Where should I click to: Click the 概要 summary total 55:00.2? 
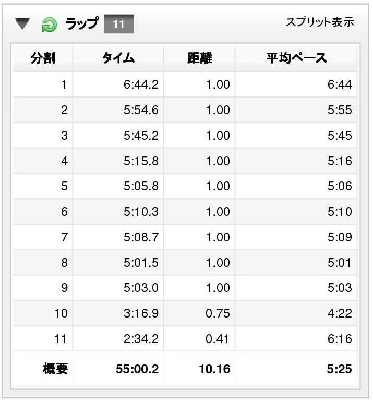coord(137,369)
